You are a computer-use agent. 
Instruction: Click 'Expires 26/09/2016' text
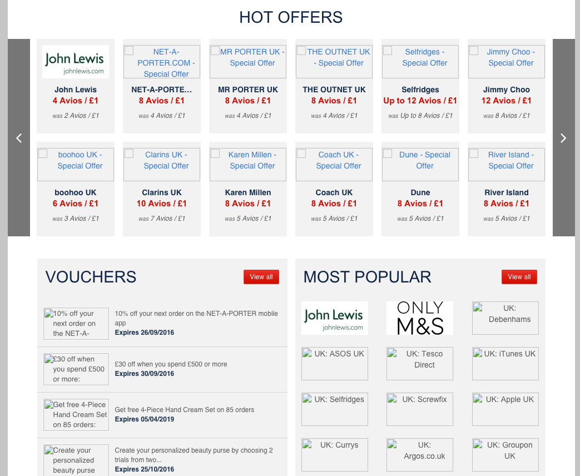[x=144, y=332]
